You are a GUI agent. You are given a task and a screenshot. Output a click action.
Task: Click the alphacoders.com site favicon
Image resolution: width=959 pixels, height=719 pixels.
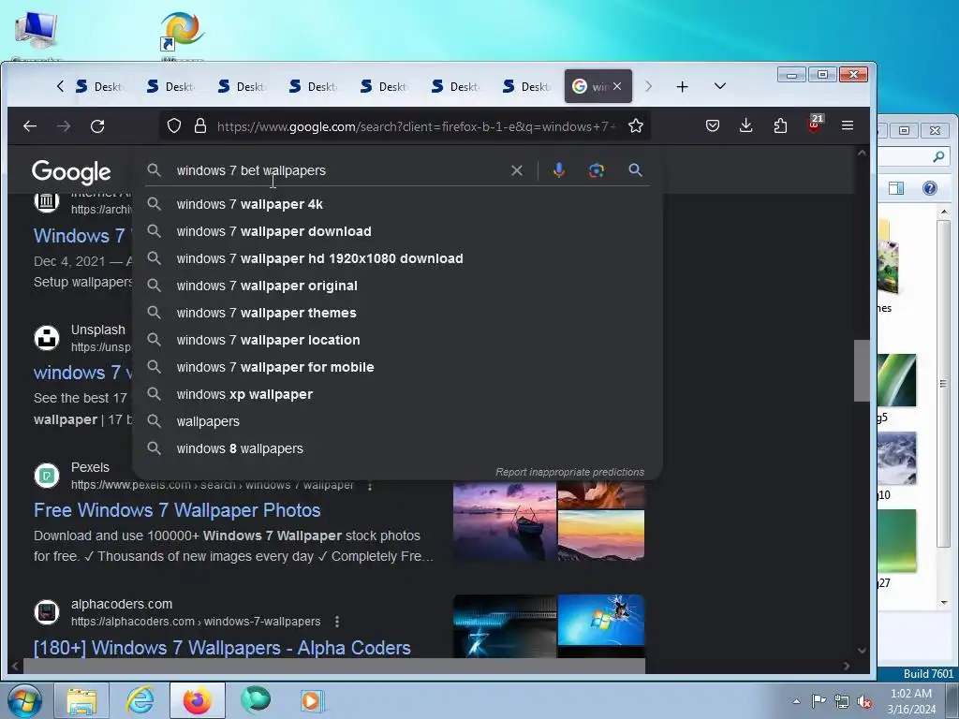[x=47, y=612]
